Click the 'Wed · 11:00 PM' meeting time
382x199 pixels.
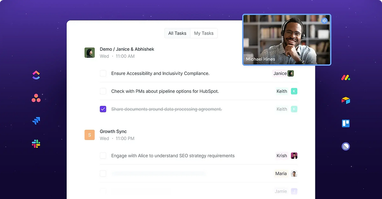117,139
